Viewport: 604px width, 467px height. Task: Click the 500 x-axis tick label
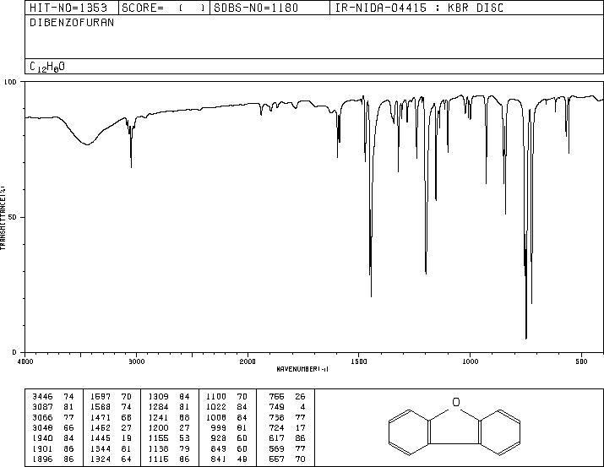[581, 361]
